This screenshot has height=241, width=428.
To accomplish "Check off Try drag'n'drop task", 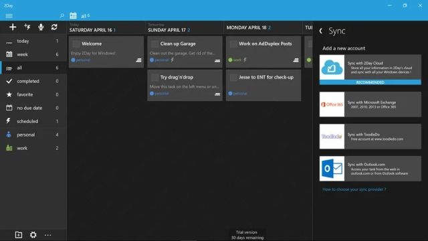I will (x=154, y=78).
